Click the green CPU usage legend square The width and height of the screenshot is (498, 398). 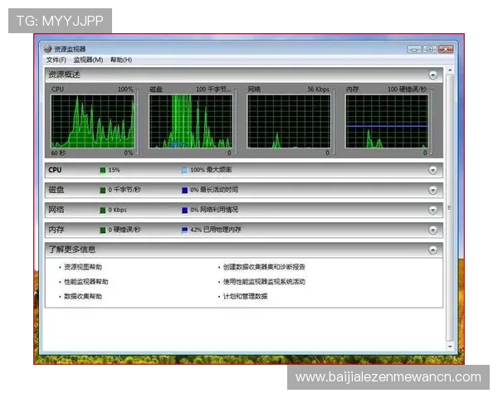103,170
